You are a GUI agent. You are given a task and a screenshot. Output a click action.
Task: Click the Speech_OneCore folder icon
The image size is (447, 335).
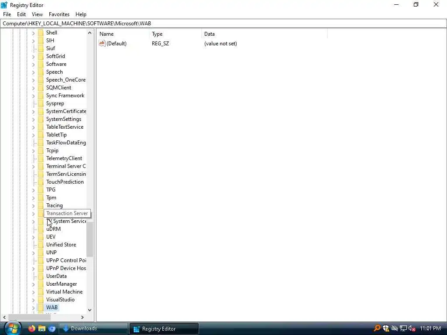point(41,80)
